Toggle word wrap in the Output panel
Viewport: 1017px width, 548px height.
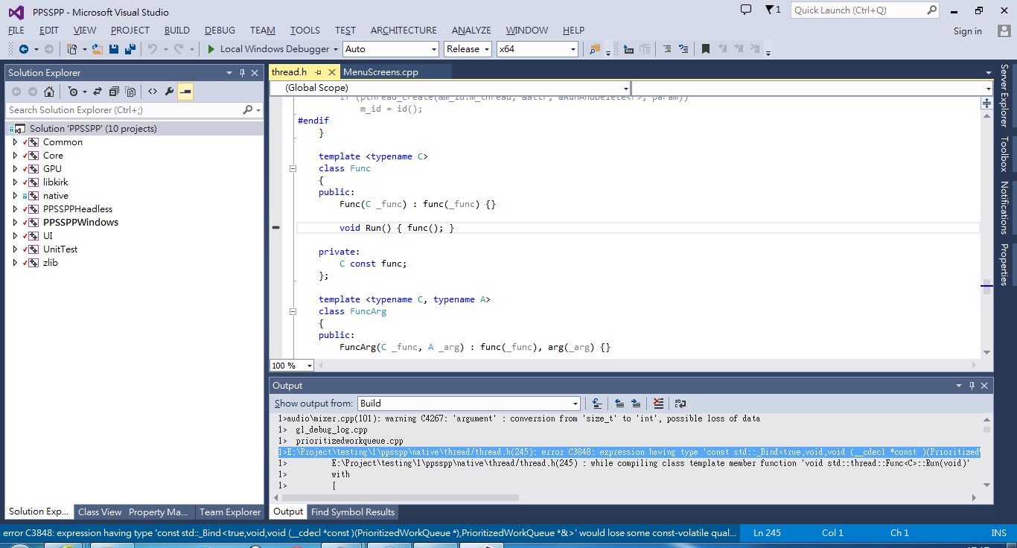pos(680,404)
